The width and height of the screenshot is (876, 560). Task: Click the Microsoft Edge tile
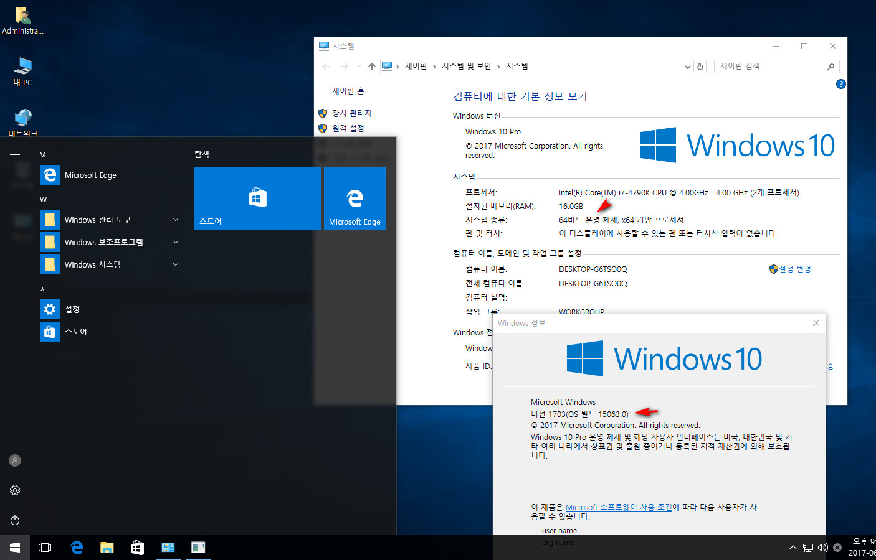click(x=355, y=198)
